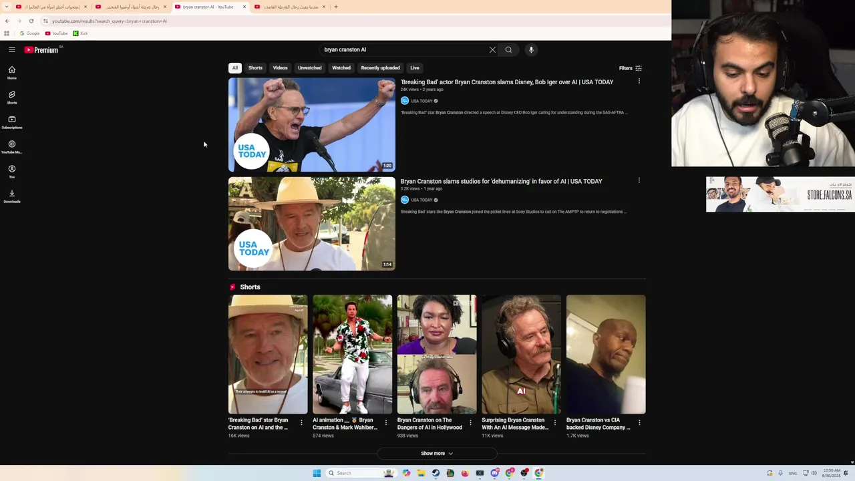The height and width of the screenshot is (481, 855).
Task: Open the Dangers of AI in Hollywood short
Action: [437, 354]
